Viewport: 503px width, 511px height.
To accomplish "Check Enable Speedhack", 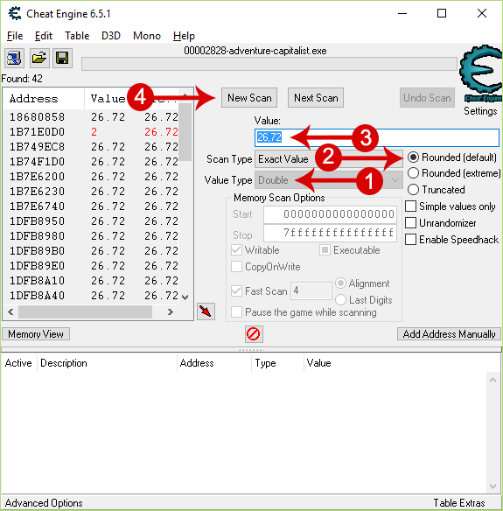I will (x=410, y=240).
